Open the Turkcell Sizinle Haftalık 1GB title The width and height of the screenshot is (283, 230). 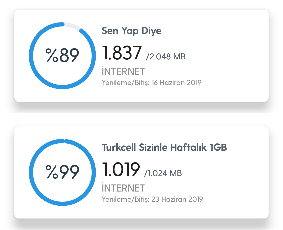[x=164, y=148]
